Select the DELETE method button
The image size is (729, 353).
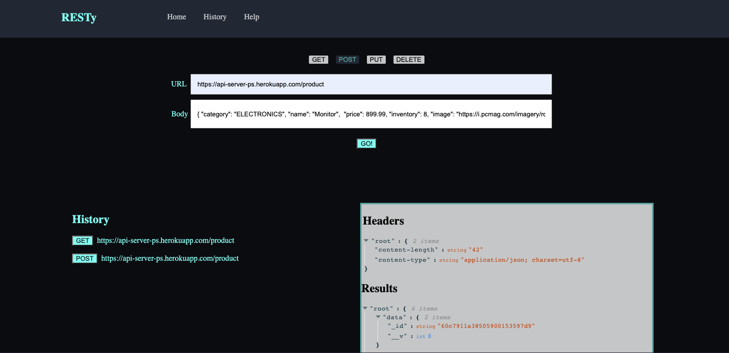coord(409,60)
